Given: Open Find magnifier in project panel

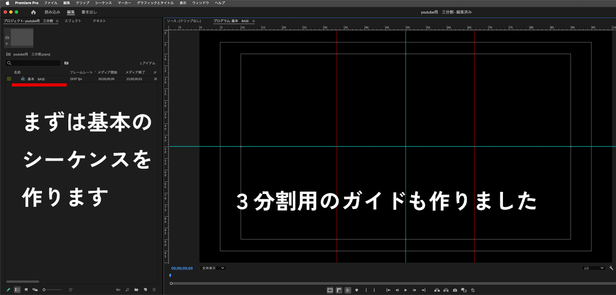Looking at the screenshot, I should tap(128, 290).
